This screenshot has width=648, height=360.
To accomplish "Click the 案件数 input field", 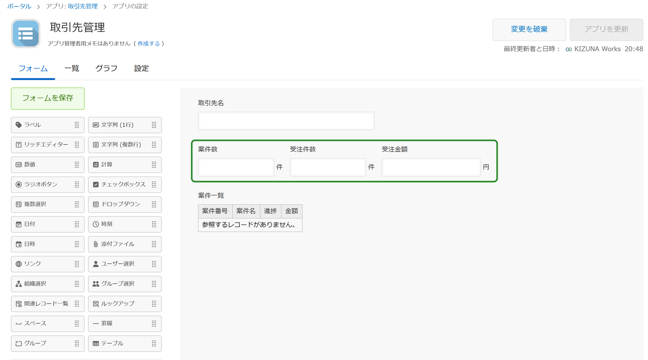I will click(x=236, y=167).
